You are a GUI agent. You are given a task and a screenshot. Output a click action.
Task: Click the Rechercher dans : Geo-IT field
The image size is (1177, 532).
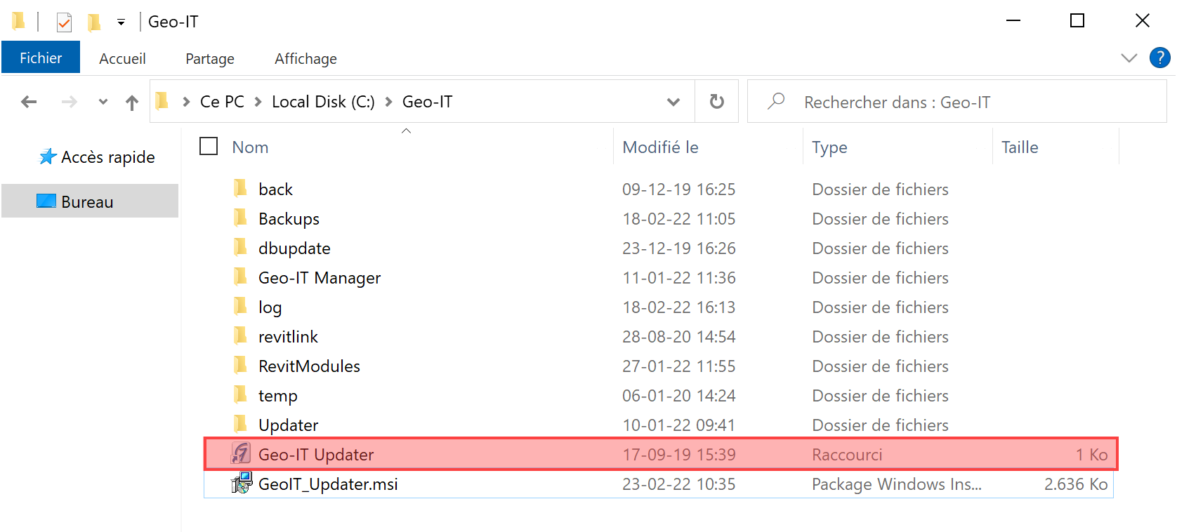(x=956, y=102)
